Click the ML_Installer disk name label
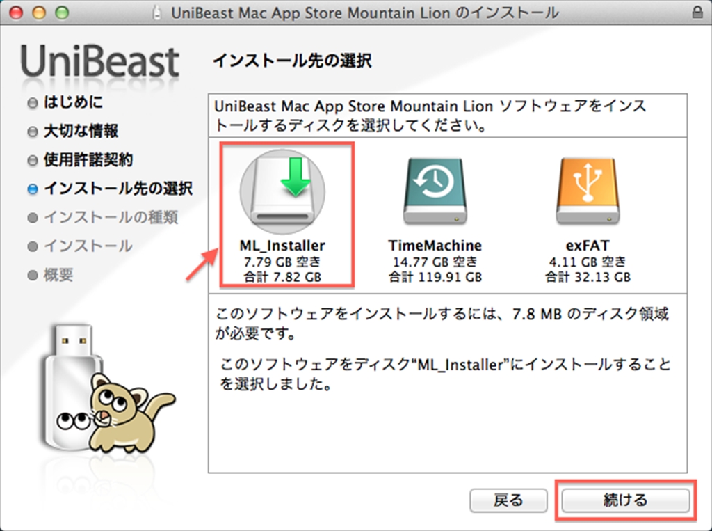712x531 pixels. pos(282,246)
